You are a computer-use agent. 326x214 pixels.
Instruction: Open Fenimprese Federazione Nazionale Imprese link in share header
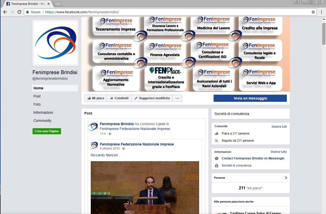point(135,129)
